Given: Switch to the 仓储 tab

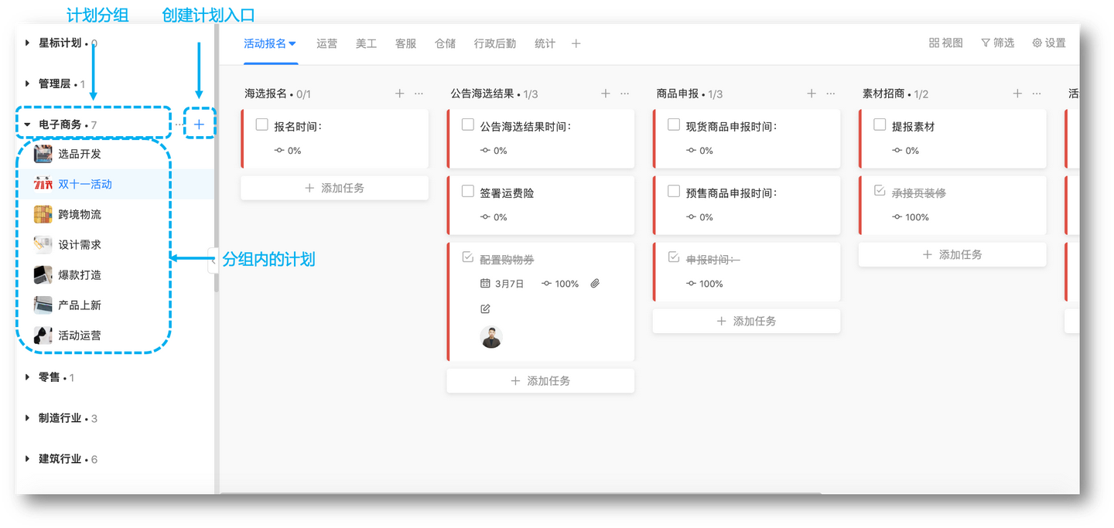Looking at the screenshot, I should point(445,44).
